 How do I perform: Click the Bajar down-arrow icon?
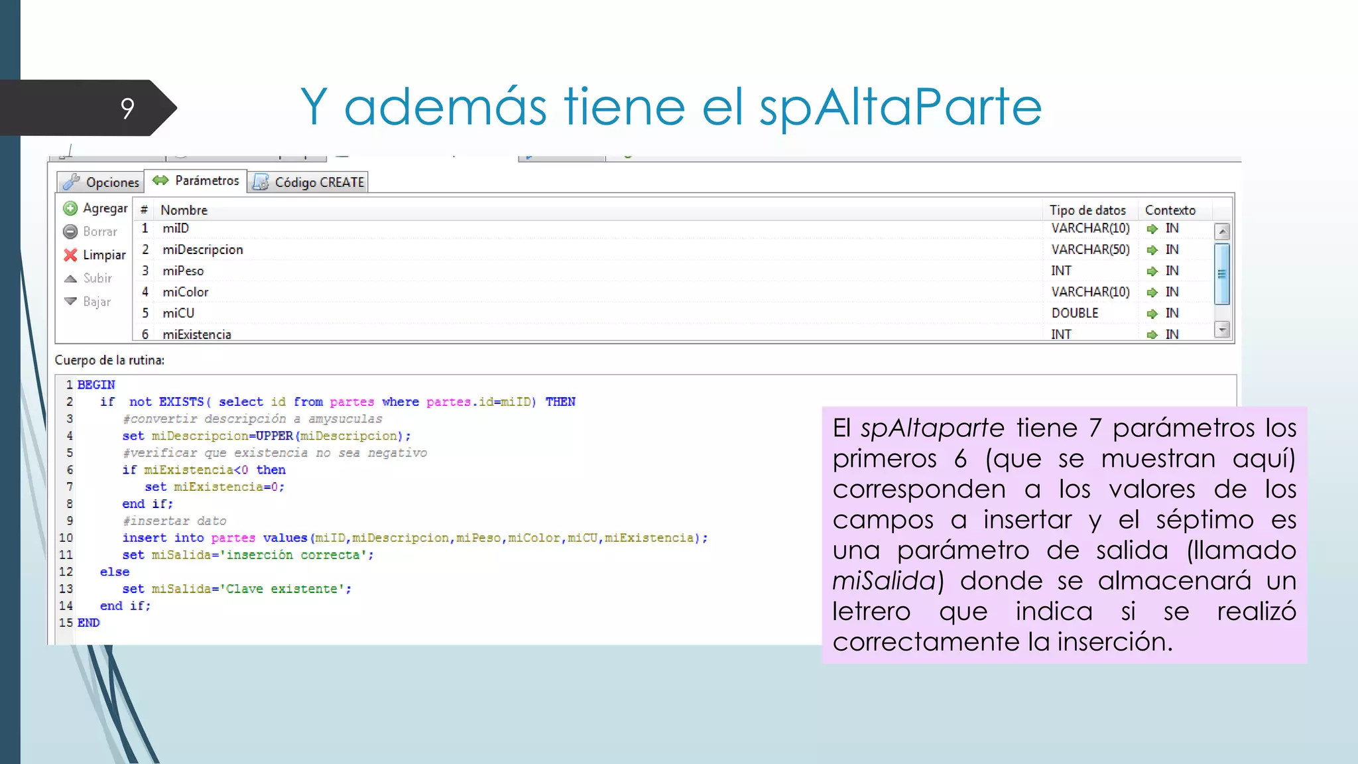(x=70, y=301)
